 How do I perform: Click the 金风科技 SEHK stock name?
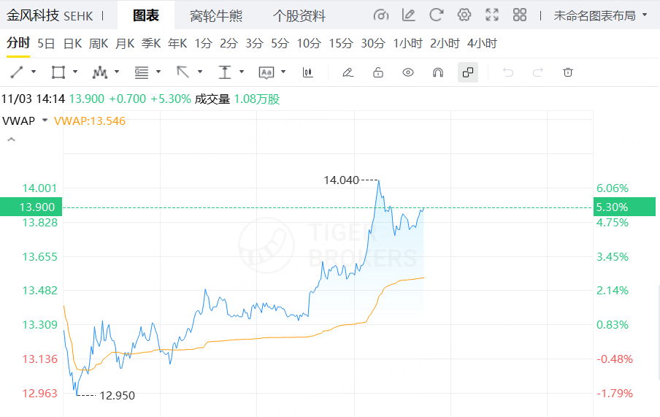(50, 16)
